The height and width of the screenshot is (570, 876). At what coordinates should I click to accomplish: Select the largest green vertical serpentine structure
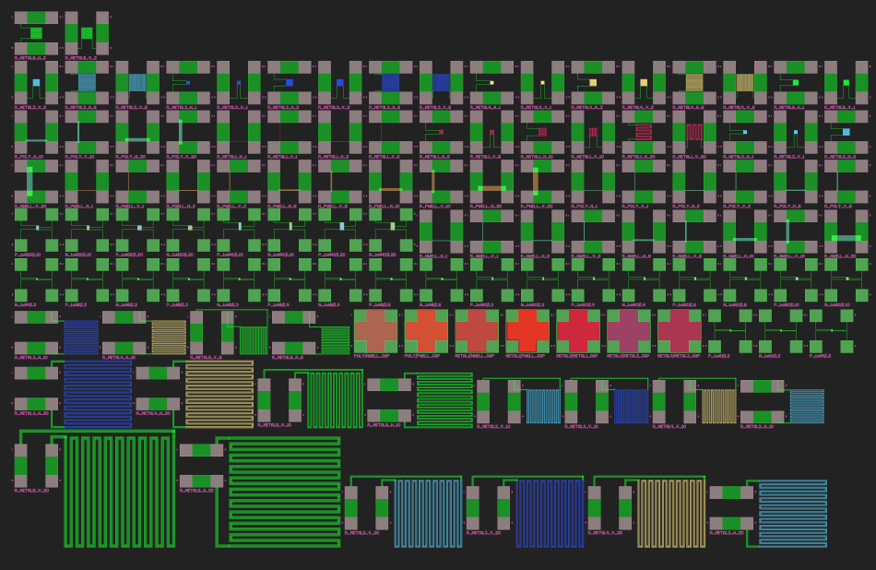pos(118,490)
